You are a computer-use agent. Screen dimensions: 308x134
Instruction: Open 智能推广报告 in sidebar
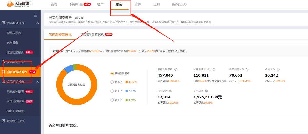click(15, 121)
